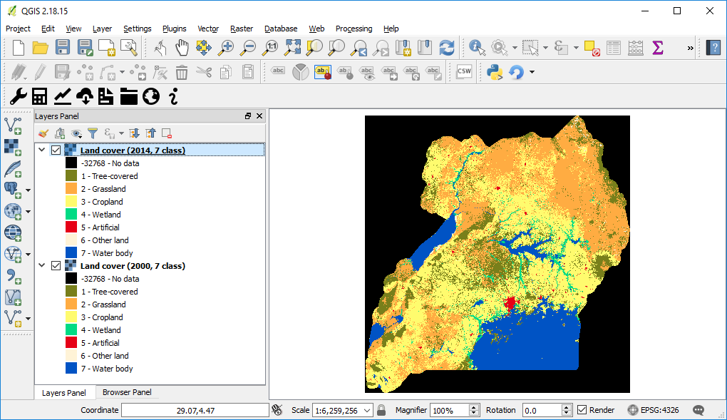Select the Pan Map hand tool
Viewport: 727px width, 420px height.
pyautogui.click(x=182, y=48)
